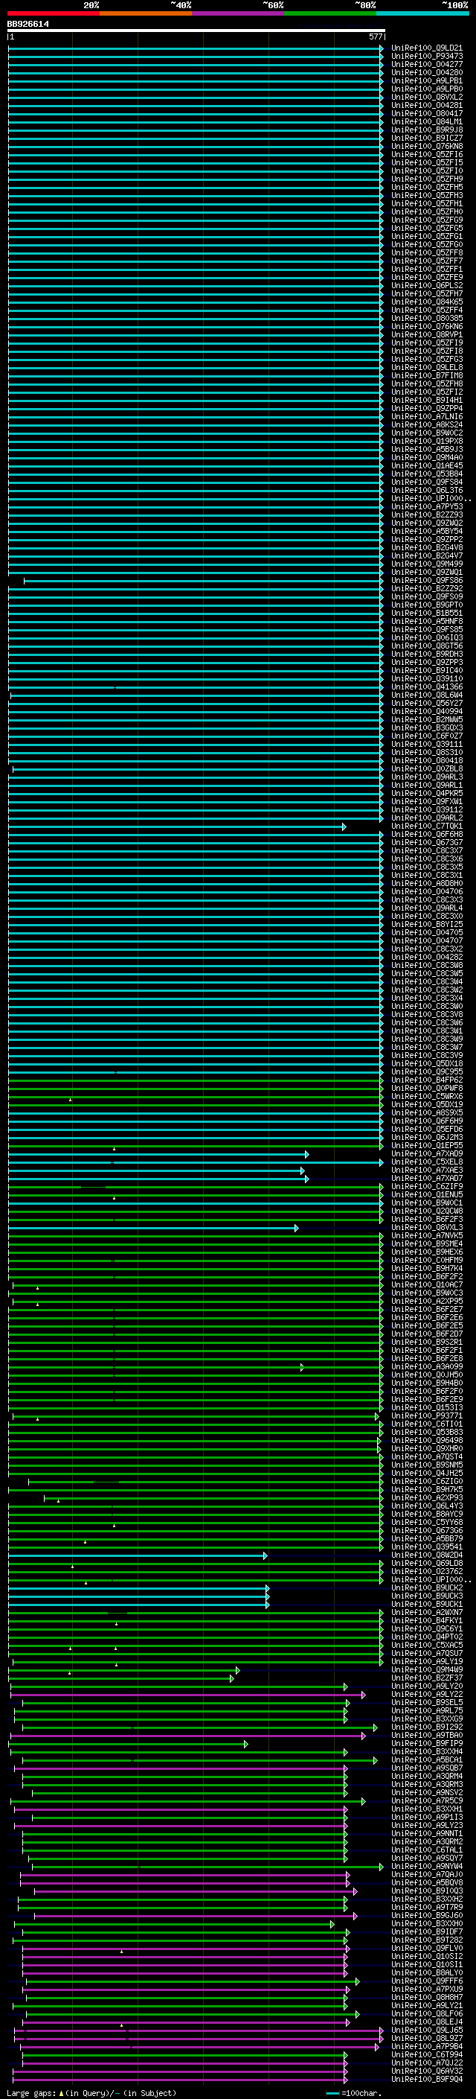This screenshot has height=2099, width=476.
Task: Open hit UniRef100_A9LPB1
Action: [x=427, y=80]
